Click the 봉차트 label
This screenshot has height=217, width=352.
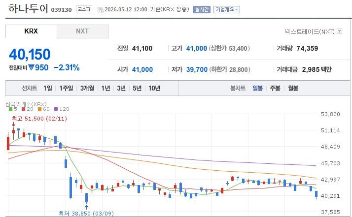238,88
